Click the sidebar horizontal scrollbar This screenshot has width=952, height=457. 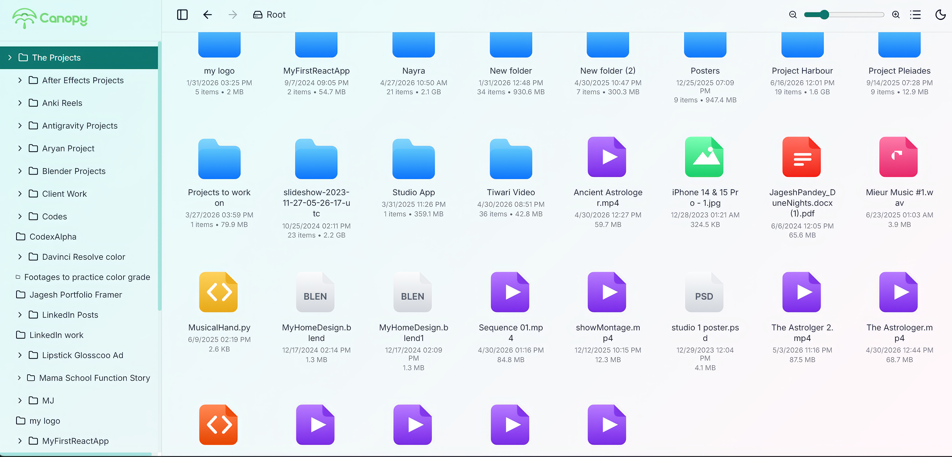76,454
